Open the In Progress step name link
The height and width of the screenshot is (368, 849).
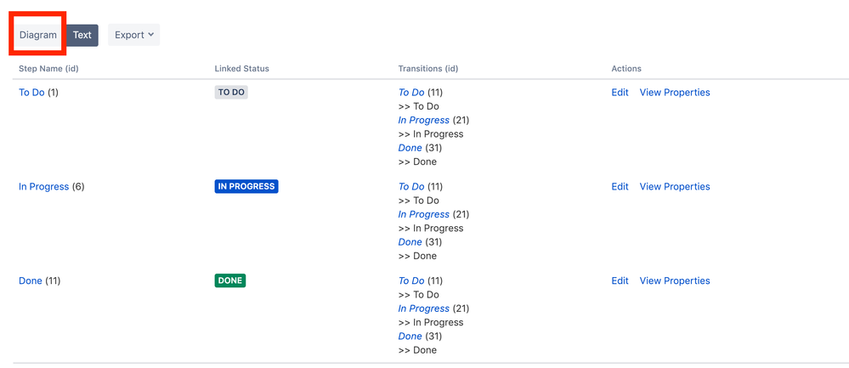click(x=43, y=187)
